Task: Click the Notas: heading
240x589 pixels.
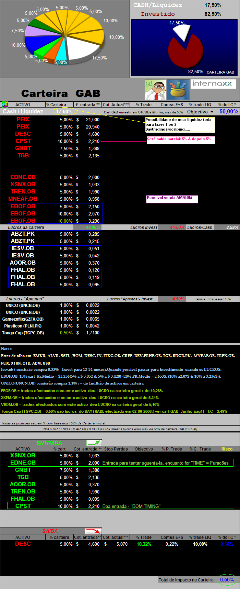Action: [7, 349]
